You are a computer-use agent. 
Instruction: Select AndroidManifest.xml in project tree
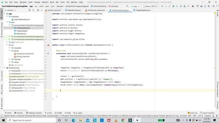[x=21, y=19]
